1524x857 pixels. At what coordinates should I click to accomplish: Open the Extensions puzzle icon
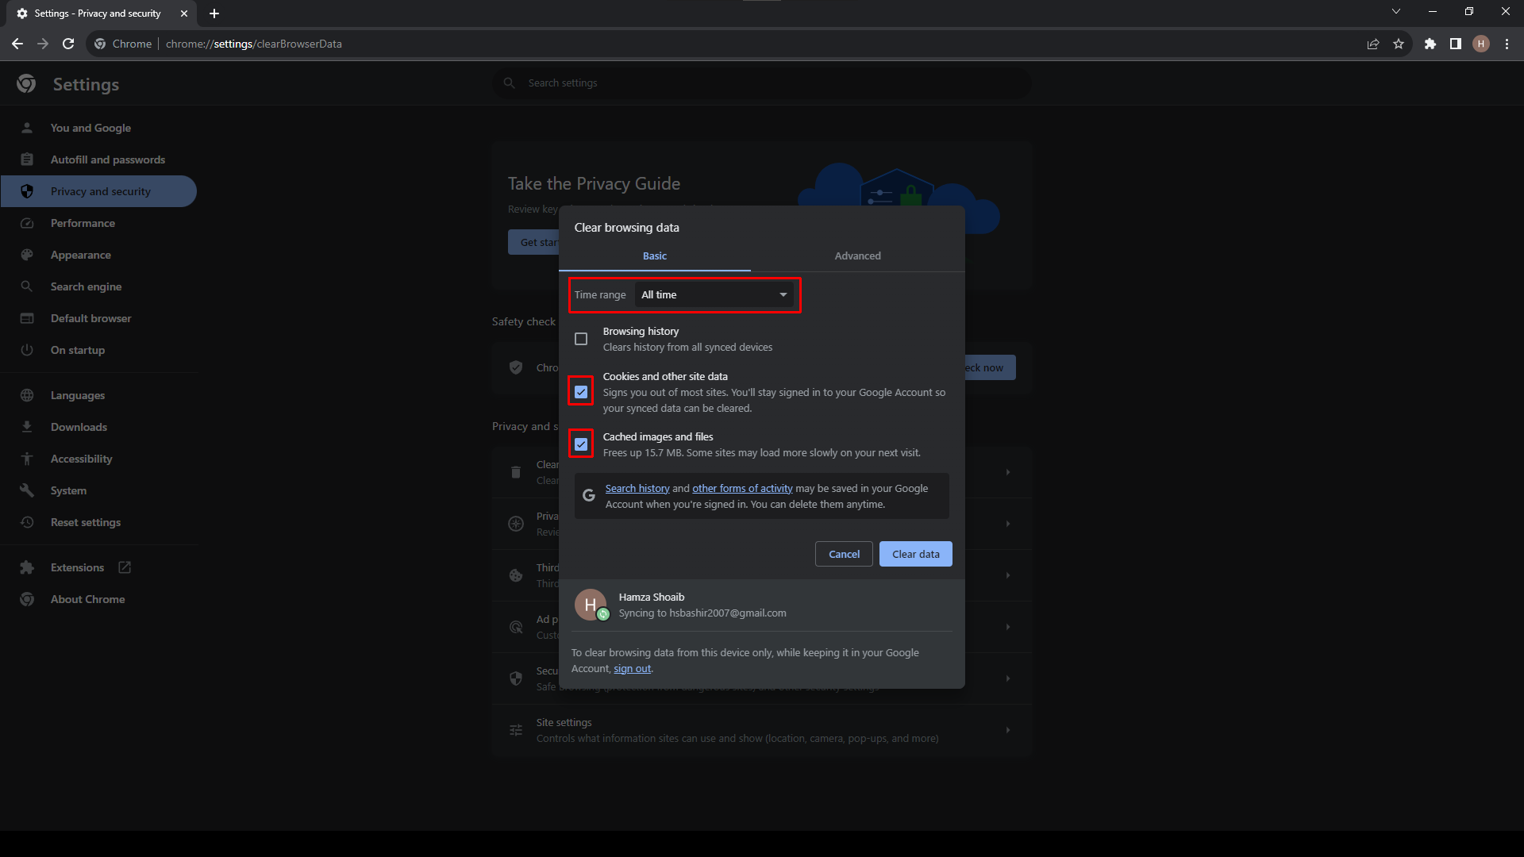tap(1430, 44)
